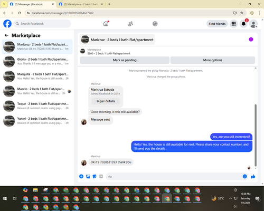Switch to the Messenger | Facebook browser tab

pyautogui.click(x=32, y=4)
